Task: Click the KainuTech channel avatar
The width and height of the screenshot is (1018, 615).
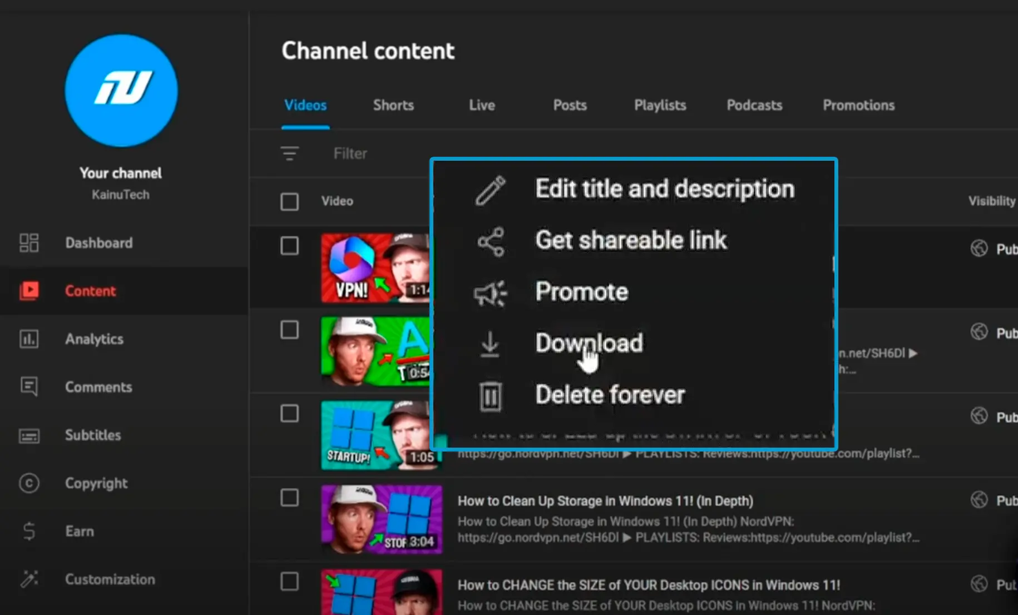Action: point(121,91)
